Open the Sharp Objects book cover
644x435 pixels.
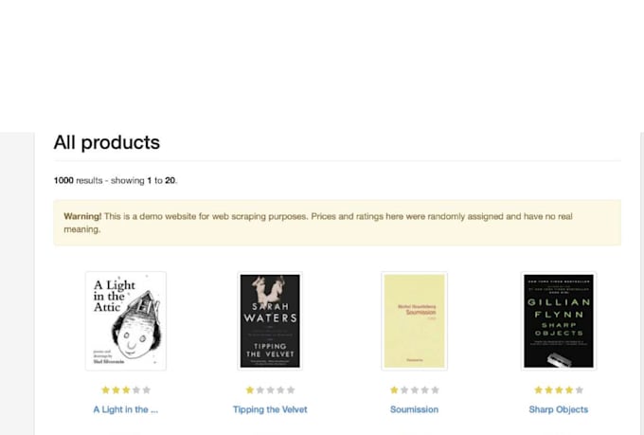click(559, 320)
